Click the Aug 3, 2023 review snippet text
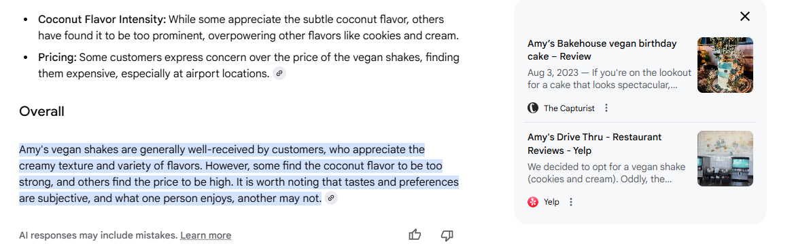This screenshot has width=794, height=246. click(x=602, y=79)
